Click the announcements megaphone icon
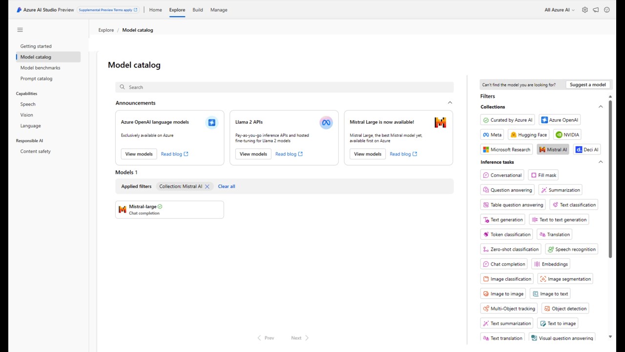This screenshot has width=625, height=352. [596, 10]
